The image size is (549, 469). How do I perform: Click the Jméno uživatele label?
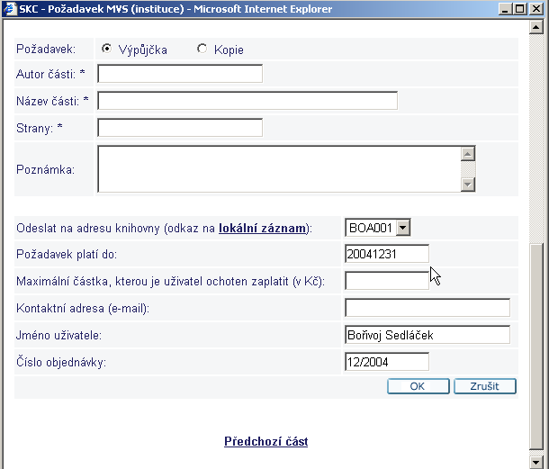click(58, 335)
